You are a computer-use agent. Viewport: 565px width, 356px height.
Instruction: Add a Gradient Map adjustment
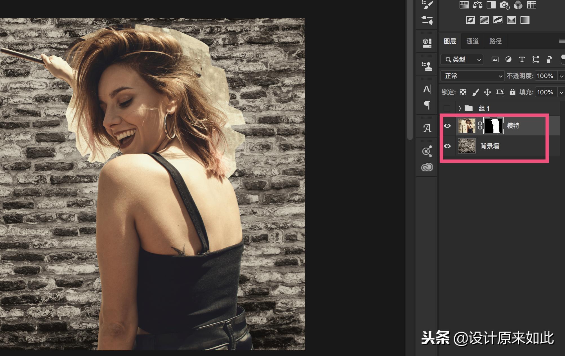click(525, 20)
